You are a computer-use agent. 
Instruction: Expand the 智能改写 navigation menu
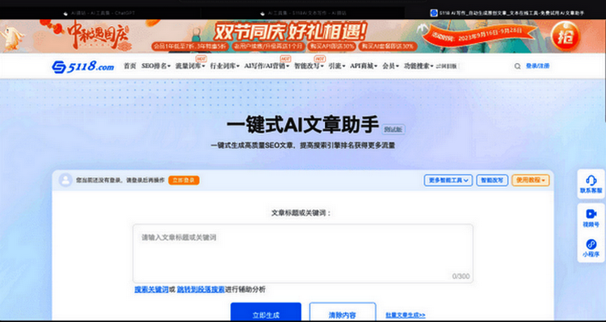309,66
